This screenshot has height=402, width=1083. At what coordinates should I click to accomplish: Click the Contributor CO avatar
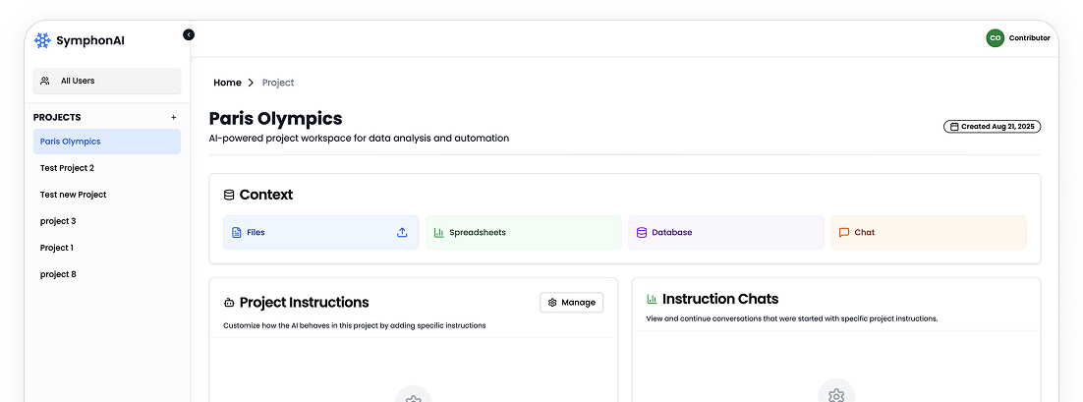click(x=995, y=38)
